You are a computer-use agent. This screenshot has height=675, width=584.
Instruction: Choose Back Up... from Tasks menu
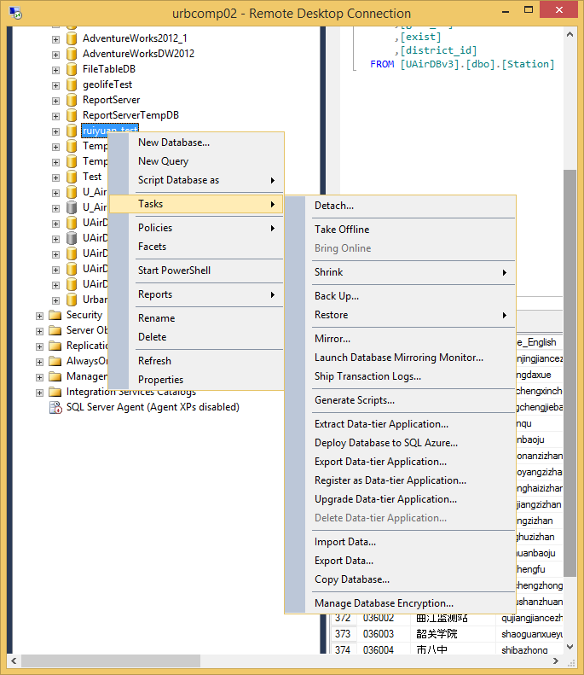coord(337,296)
